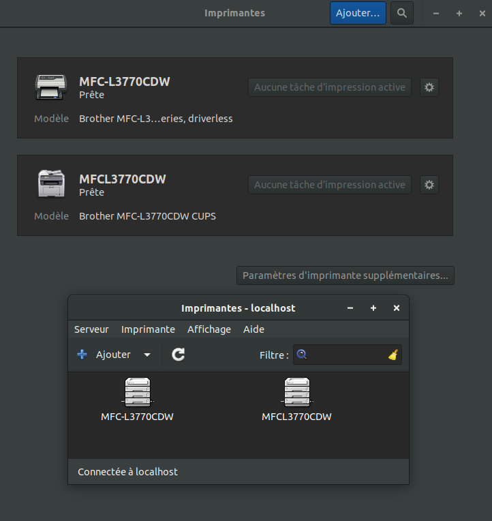Open the Affichage menu
The height and width of the screenshot is (521, 492).
tap(209, 329)
